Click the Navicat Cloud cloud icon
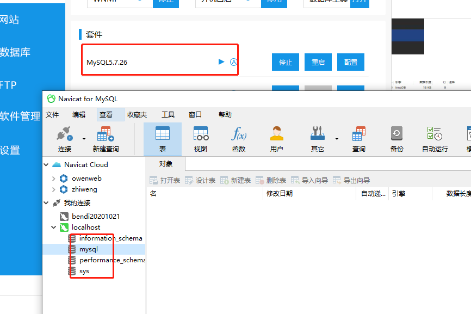This screenshot has height=314, width=471. click(57, 165)
